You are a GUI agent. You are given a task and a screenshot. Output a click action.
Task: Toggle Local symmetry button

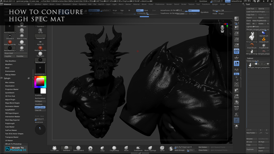pos(236,63)
